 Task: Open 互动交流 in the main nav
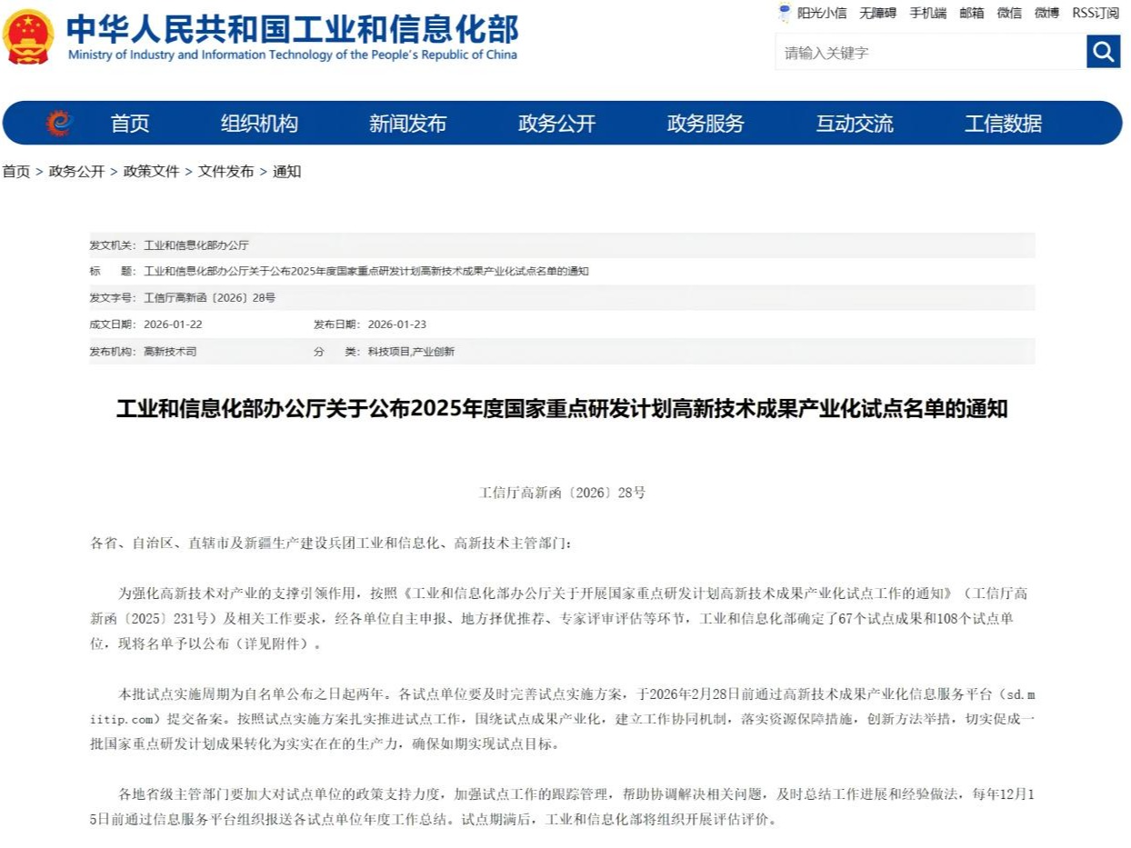pyautogui.click(x=854, y=124)
